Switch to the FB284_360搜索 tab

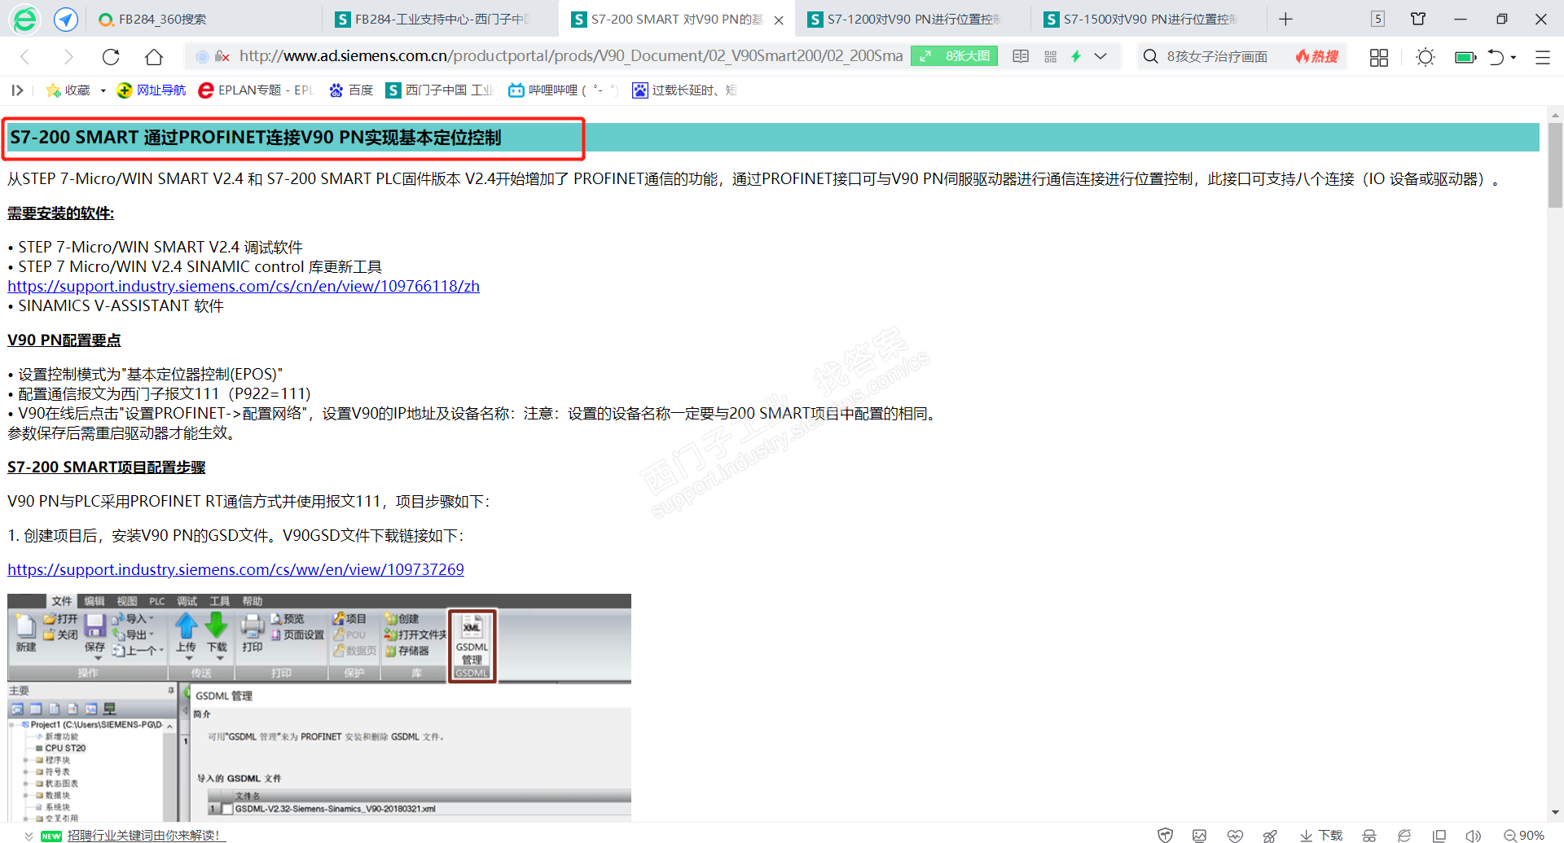[205, 19]
